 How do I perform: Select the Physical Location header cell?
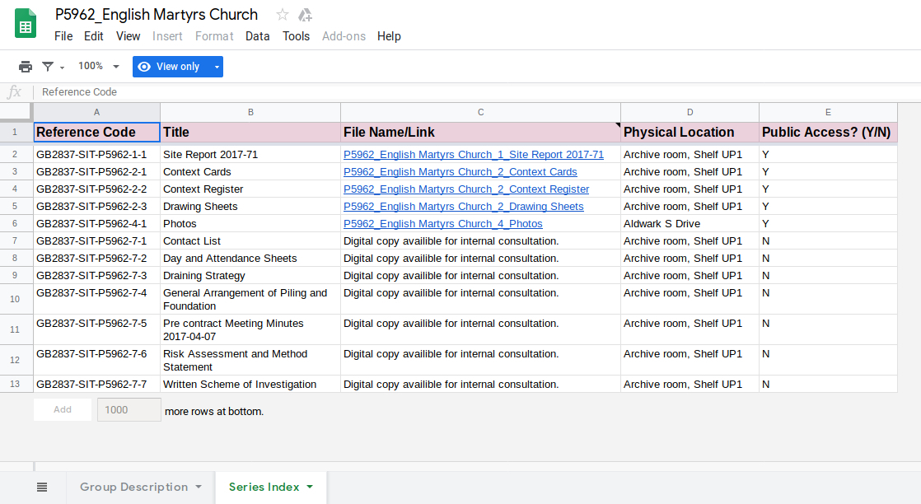point(690,132)
